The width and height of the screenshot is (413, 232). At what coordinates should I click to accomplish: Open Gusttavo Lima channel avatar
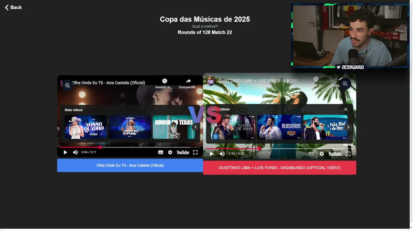pos(211,81)
